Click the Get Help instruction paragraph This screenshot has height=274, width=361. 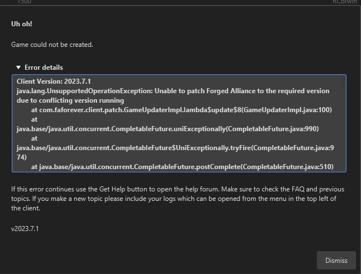point(178,199)
